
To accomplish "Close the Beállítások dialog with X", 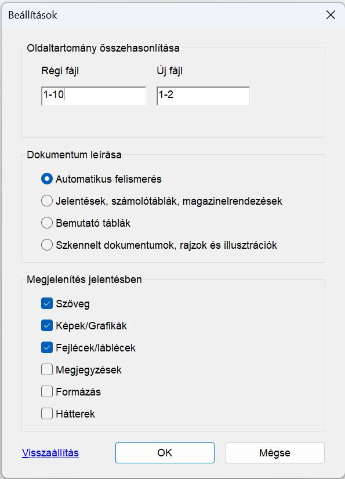I will [331, 16].
